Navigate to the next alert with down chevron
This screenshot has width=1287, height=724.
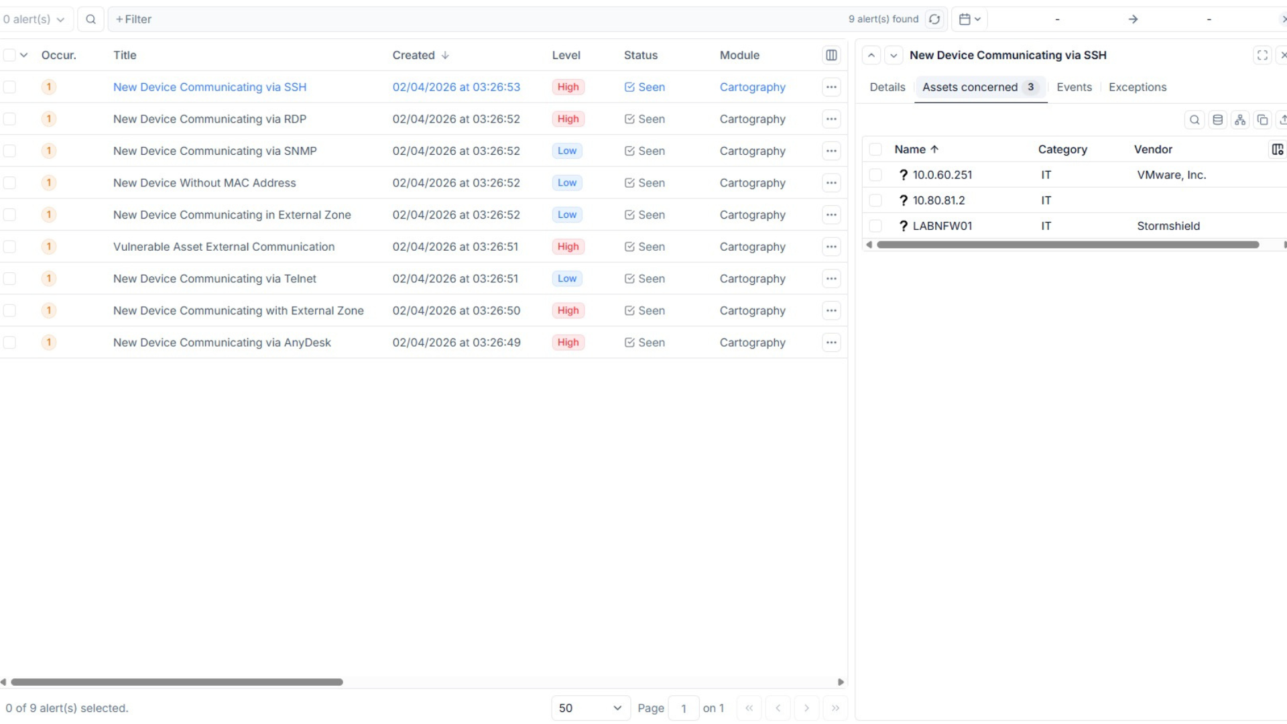point(893,55)
